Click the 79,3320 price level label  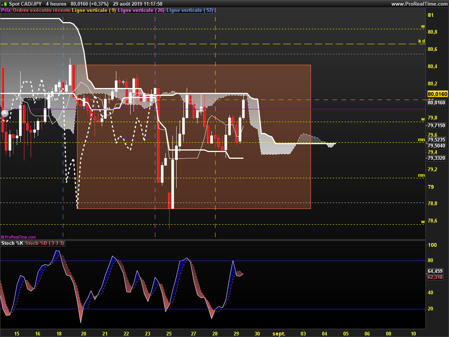pyautogui.click(x=436, y=158)
